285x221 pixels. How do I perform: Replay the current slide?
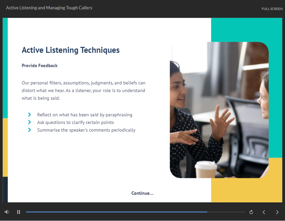(x=251, y=212)
